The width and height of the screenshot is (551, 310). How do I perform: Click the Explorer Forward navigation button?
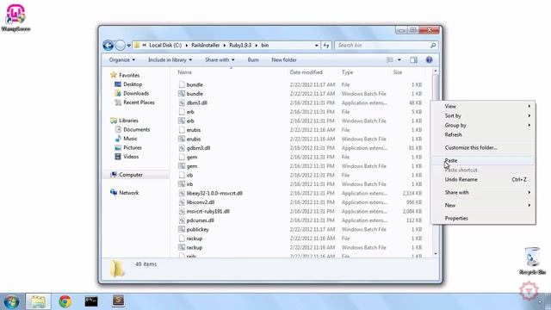pyautogui.click(x=121, y=46)
